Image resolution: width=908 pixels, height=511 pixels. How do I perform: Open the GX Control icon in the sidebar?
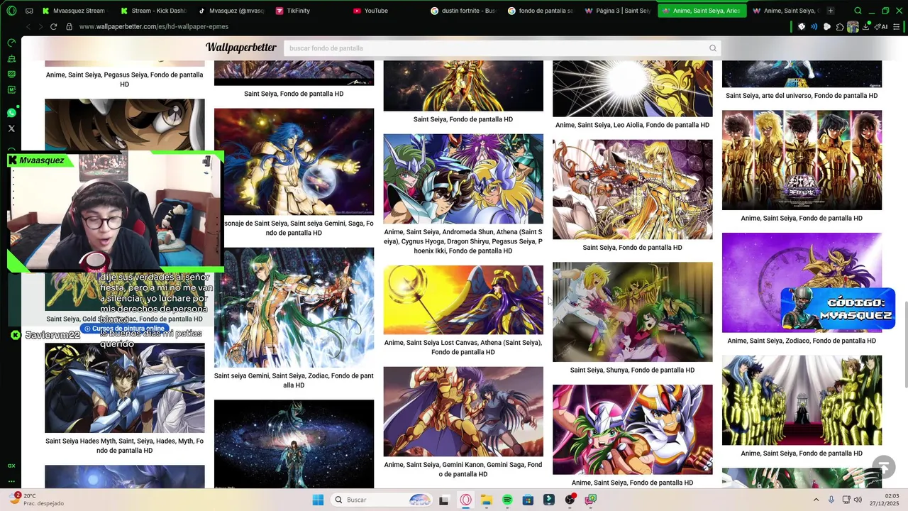coord(11,466)
